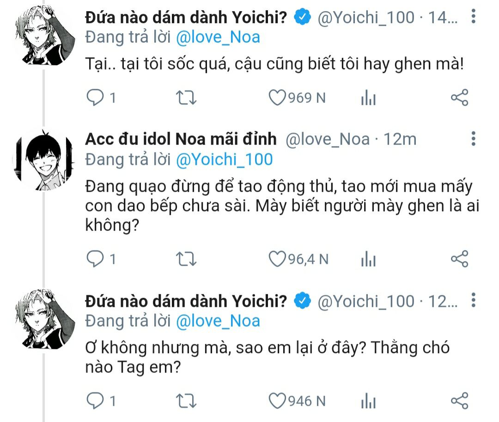Retweet the love_Noa tweet
Viewport: 499px width, 422px height.
tap(187, 259)
